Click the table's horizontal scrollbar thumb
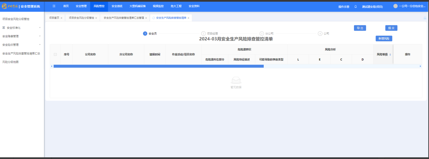 (x=158, y=66)
